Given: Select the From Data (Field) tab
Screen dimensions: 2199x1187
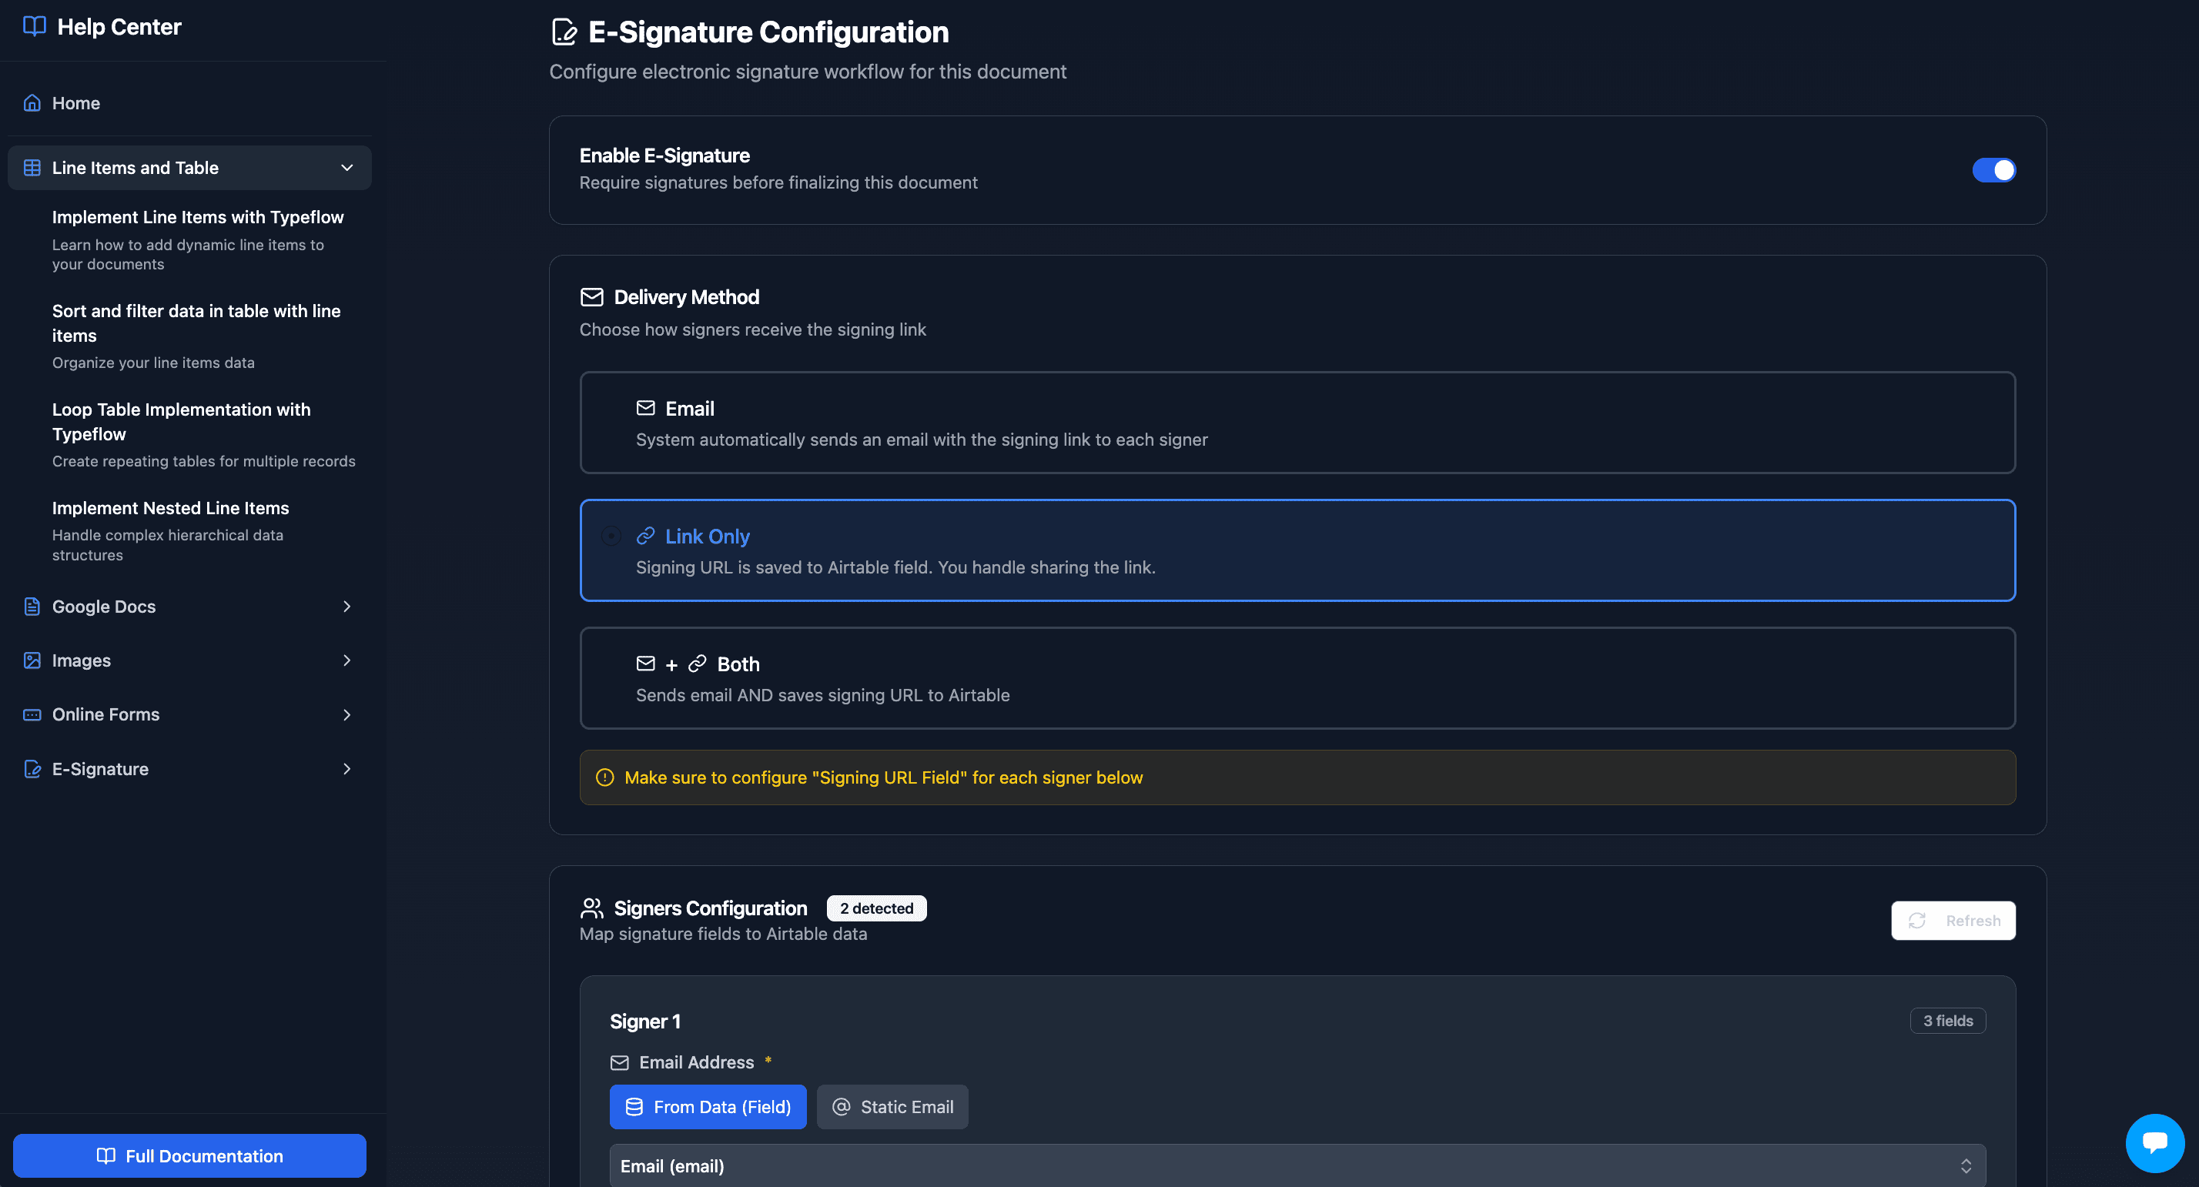Looking at the screenshot, I should (x=708, y=1106).
